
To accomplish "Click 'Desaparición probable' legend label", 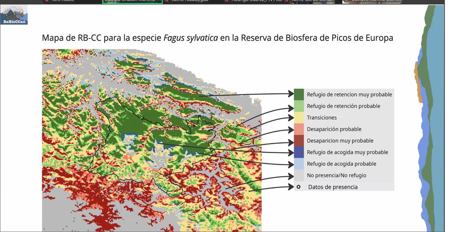I will click(334, 129).
